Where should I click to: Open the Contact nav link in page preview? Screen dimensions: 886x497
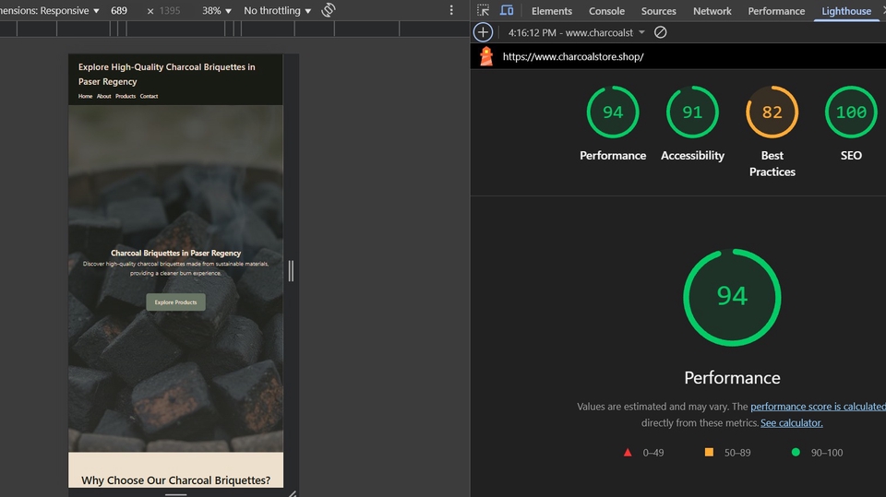(x=150, y=96)
